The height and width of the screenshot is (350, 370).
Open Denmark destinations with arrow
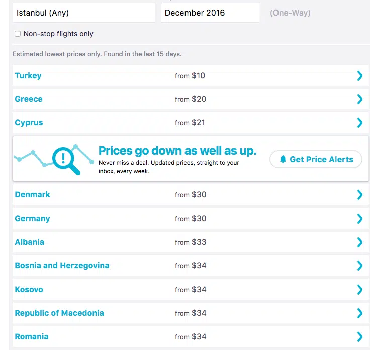(x=359, y=195)
